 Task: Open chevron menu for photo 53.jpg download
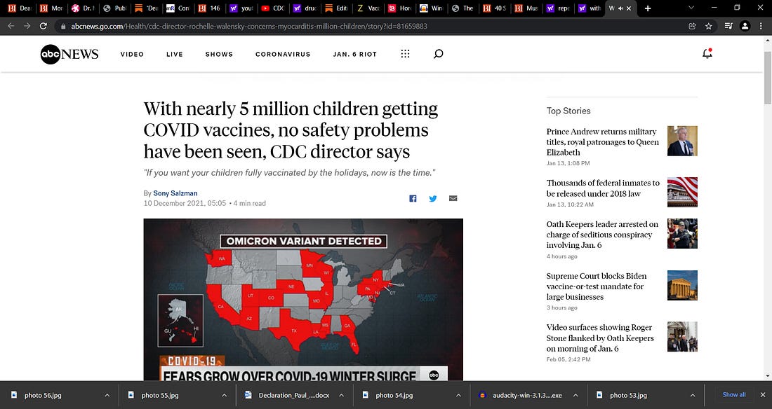(693, 395)
